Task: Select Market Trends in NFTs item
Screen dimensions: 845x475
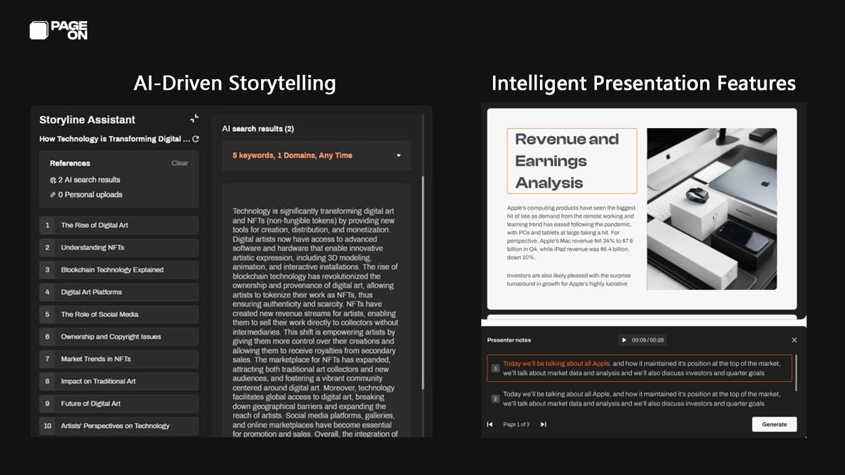Action: point(119,359)
